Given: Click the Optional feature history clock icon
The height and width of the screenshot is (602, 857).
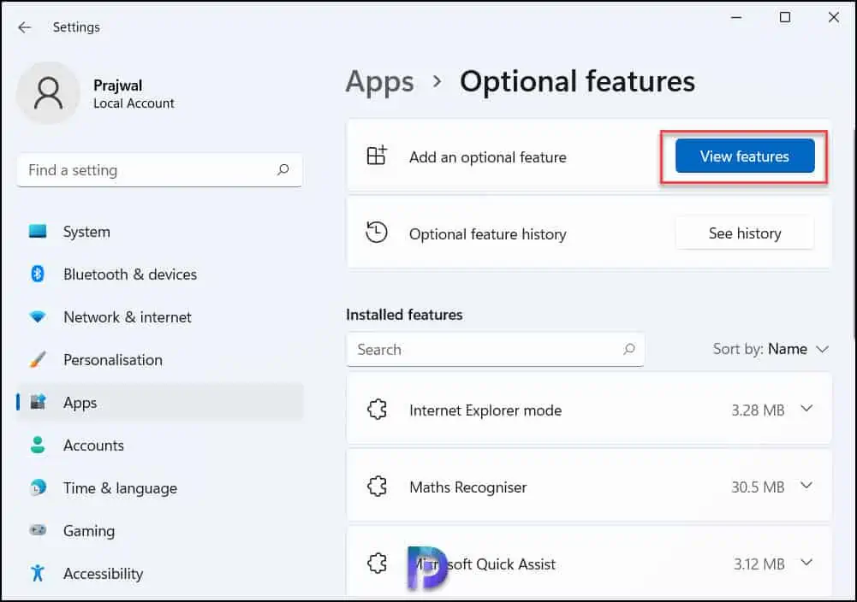Looking at the screenshot, I should pyautogui.click(x=377, y=233).
